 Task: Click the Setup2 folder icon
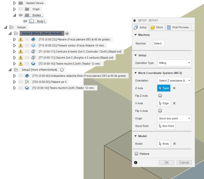[x=16, y=70]
